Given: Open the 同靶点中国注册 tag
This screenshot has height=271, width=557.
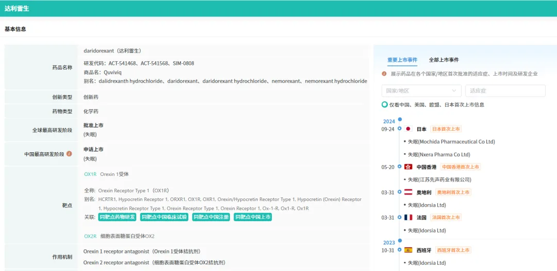Looking at the screenshot, I should pos(211,217).
